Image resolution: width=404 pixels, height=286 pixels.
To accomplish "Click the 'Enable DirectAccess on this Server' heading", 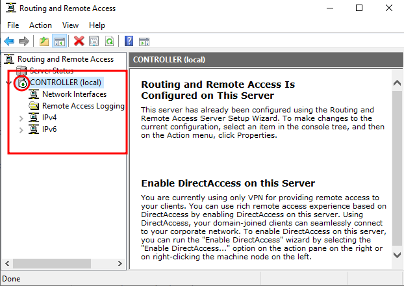I will coord(228,183).
